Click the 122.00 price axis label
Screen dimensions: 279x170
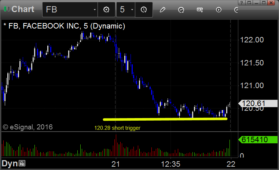252,40
